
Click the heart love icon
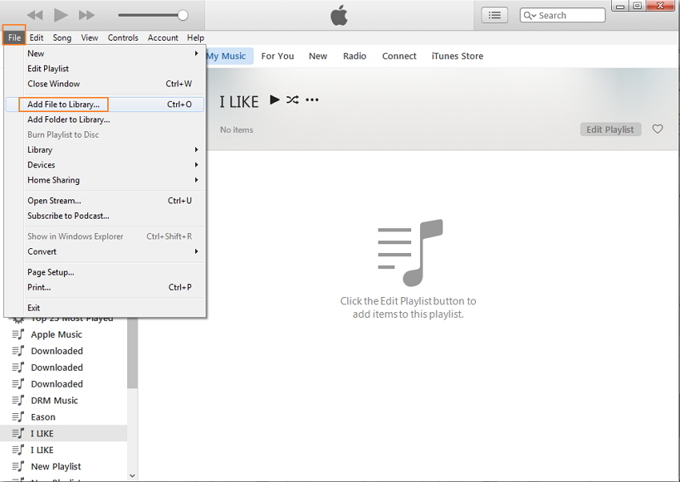pos(658,129)
